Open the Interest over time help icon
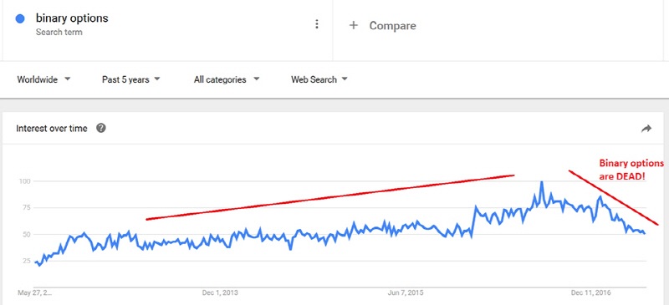The width and height of the screenshot is (669, 305). pos(100,128)
